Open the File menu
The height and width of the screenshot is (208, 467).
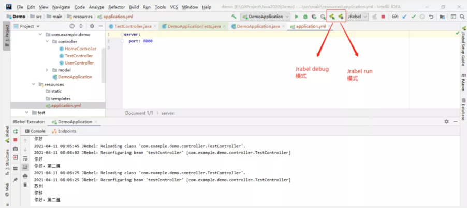20,7
